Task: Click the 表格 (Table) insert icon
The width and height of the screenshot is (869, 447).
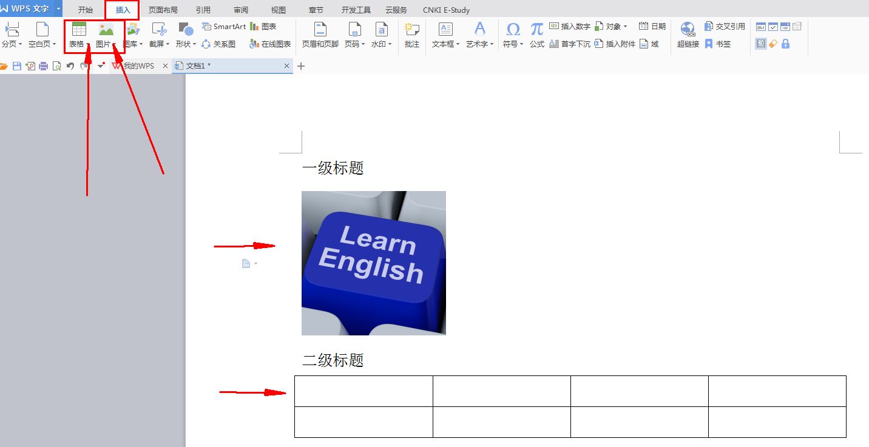Action: (79, 29)
